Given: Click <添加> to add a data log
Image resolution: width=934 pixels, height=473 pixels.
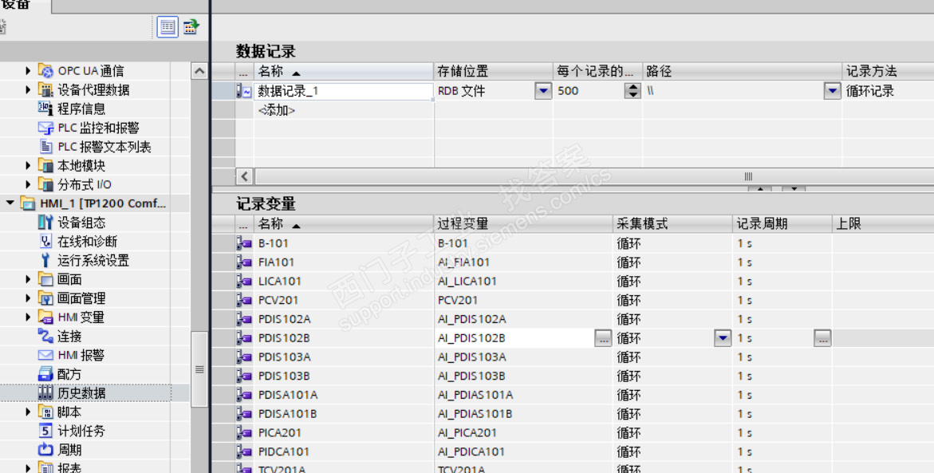Looking at the screenshot, I should click(277, 110).
